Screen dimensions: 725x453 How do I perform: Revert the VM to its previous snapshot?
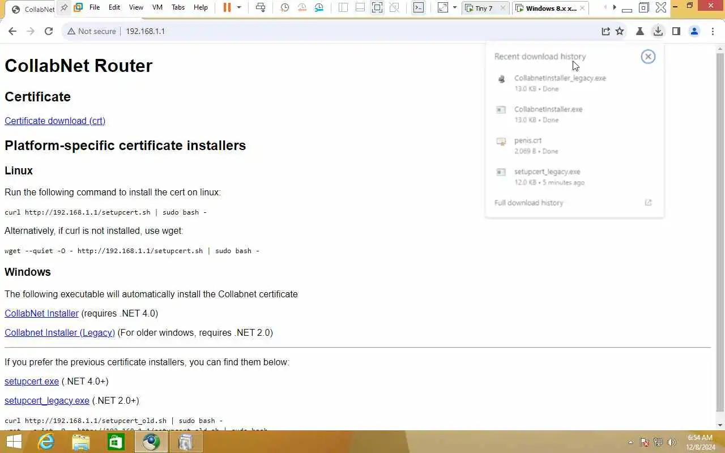pyautogui.click(x=302, y=8)
